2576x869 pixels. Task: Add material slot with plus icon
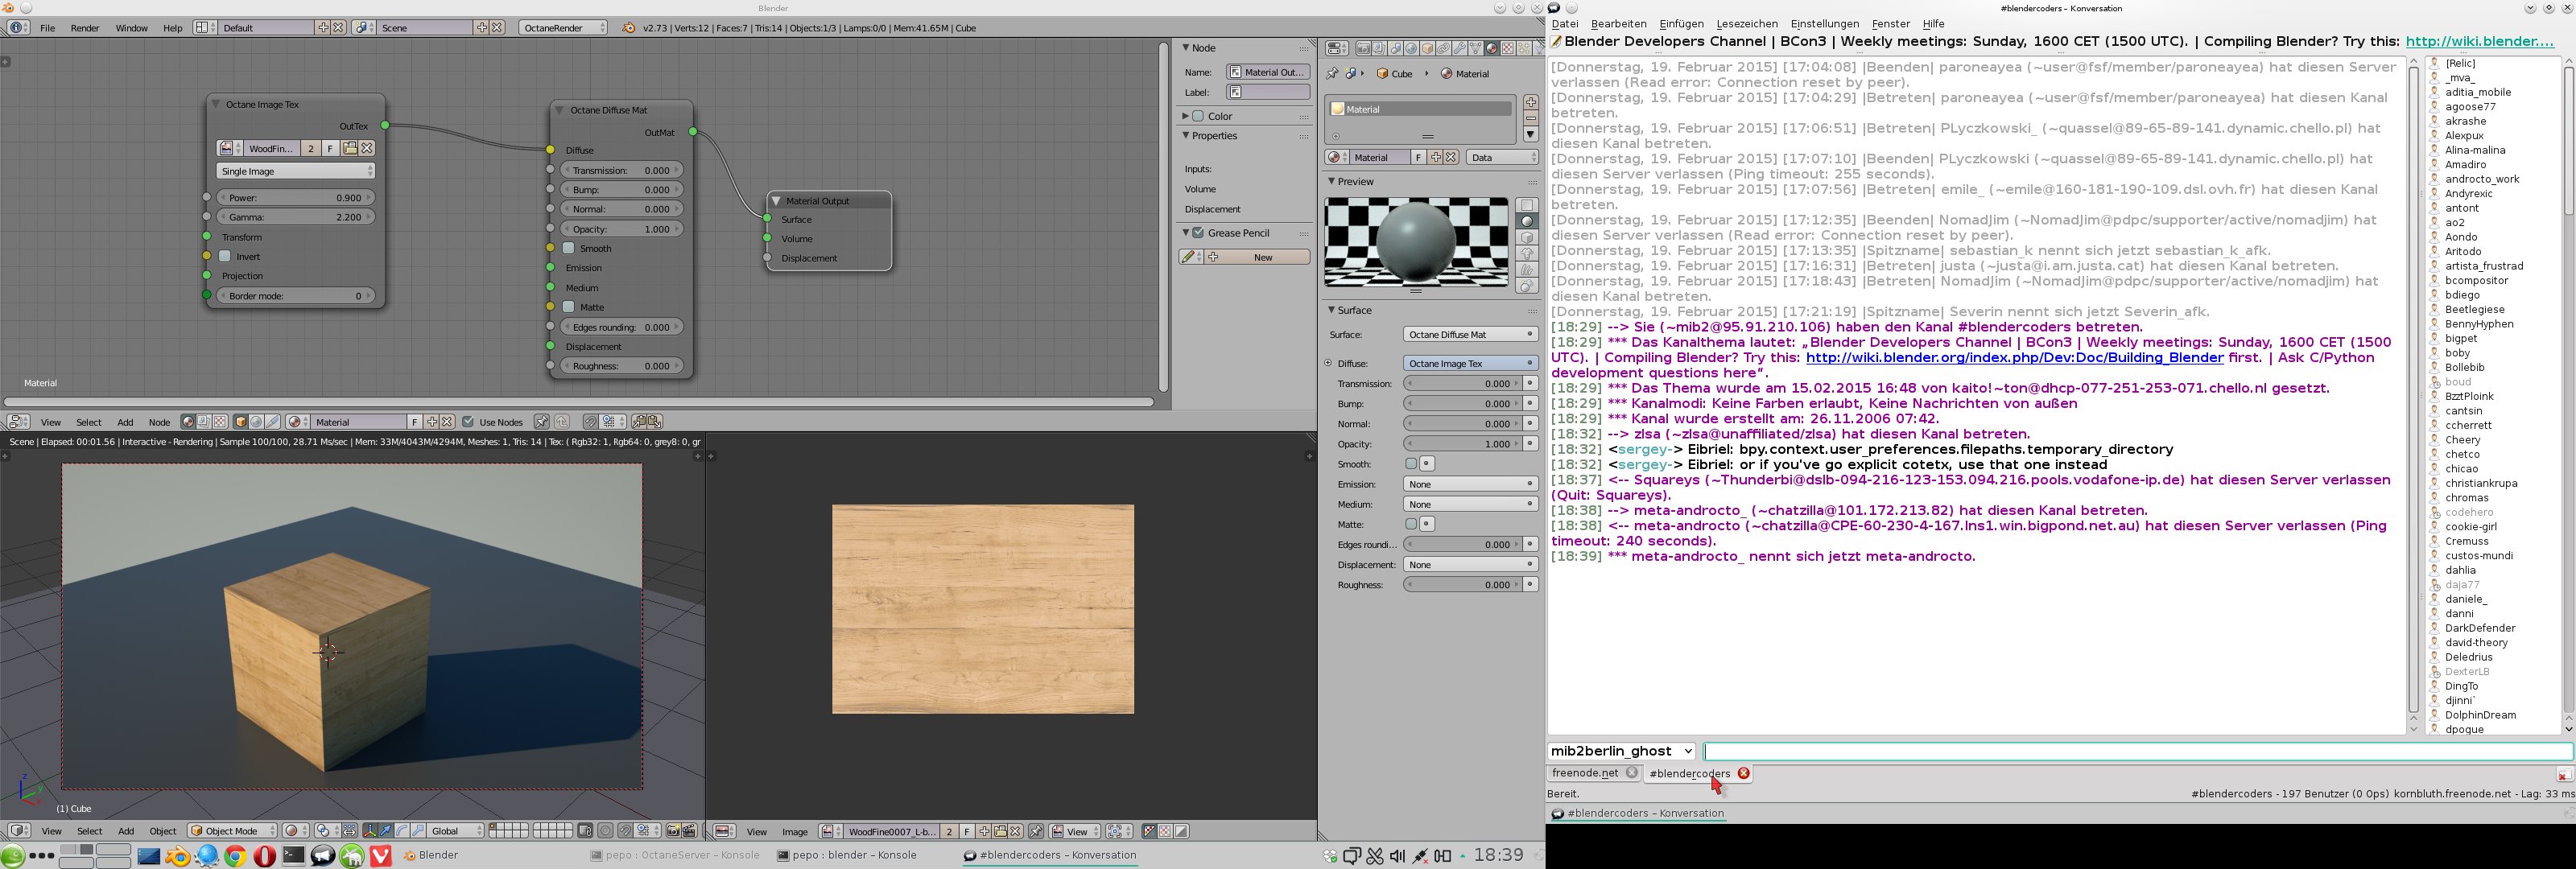(1530, 102)
